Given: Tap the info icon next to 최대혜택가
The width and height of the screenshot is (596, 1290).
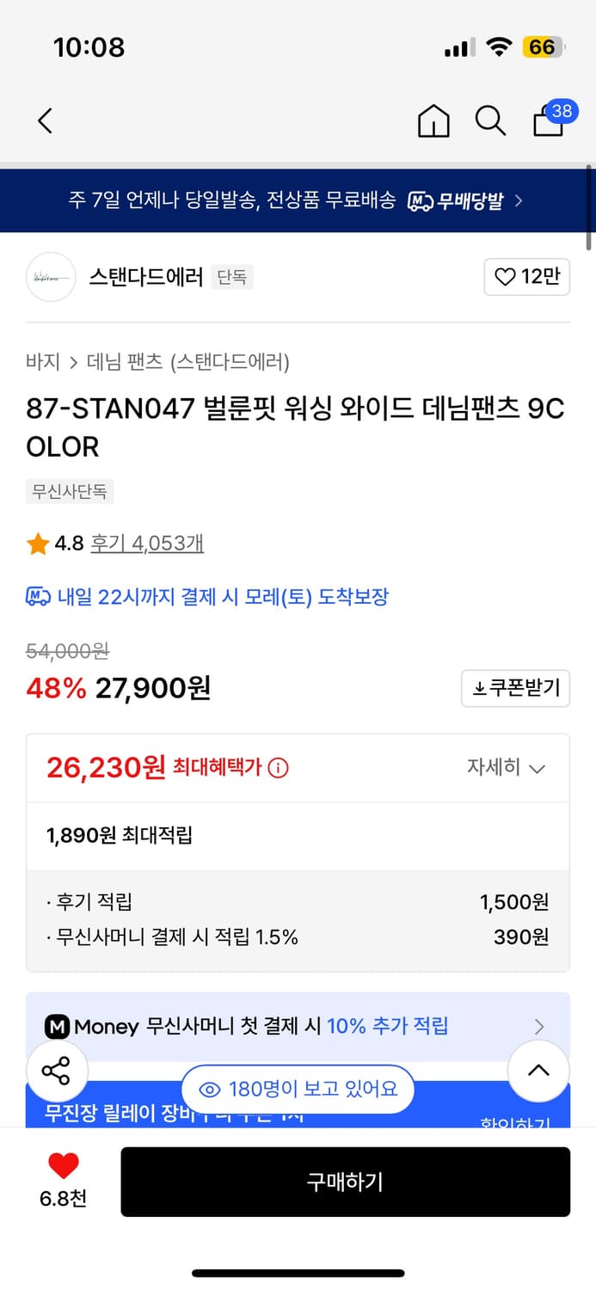Looking at the screenshot, I should [x=274, y=767].
